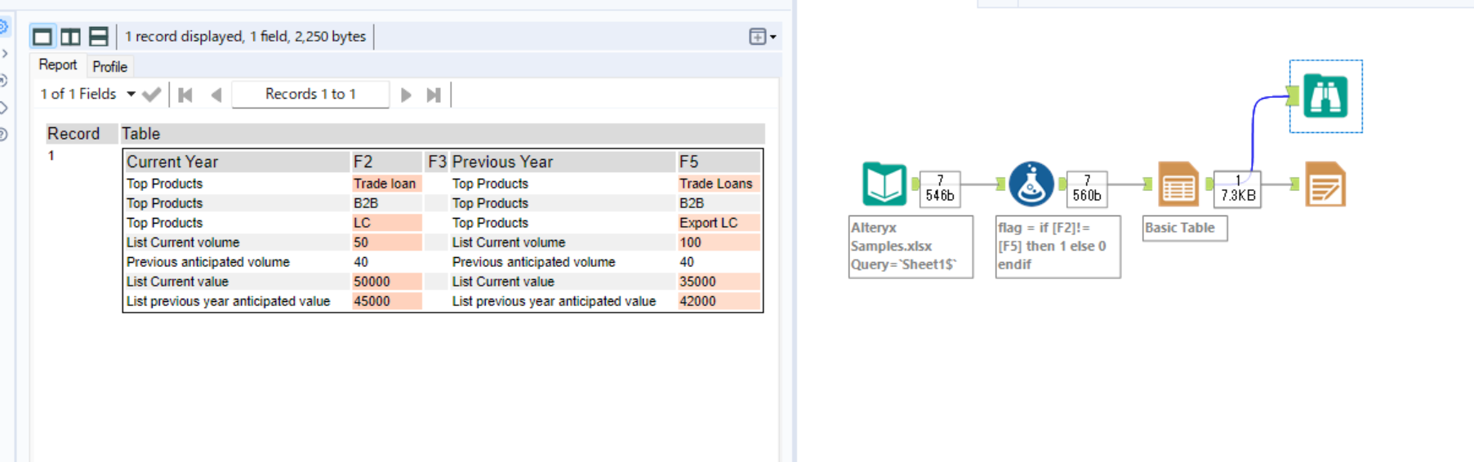Image resolution: width=1474 pixels, height=462 pixels.
Task: Go to previous records page
Action: pos(216,95)
